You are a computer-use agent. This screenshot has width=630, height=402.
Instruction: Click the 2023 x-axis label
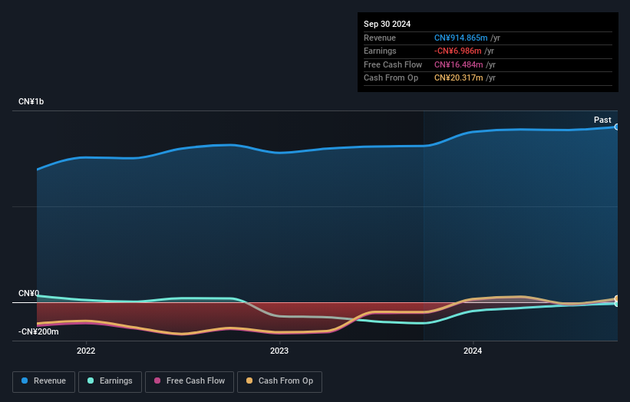pyautogui.click(x=279, y=351)
